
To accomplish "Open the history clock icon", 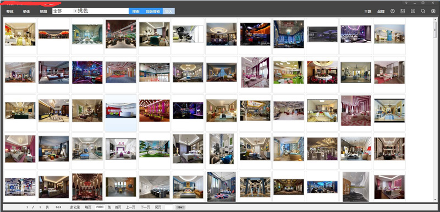I will click(392, 11).
